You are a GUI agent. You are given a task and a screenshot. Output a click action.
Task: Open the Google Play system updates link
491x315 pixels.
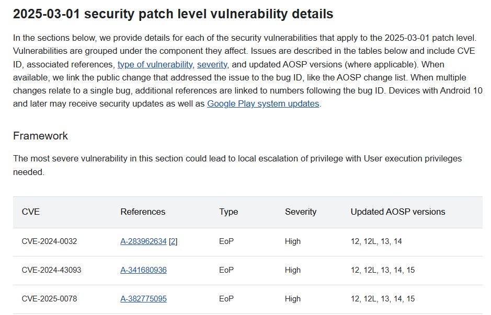263,103
